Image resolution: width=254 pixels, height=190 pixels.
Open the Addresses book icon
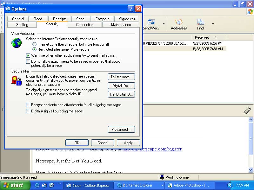click(x=179, y=22)
